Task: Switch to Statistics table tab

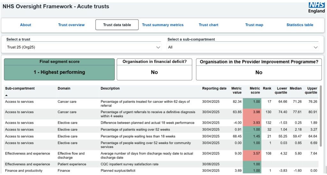Action: 300,25
